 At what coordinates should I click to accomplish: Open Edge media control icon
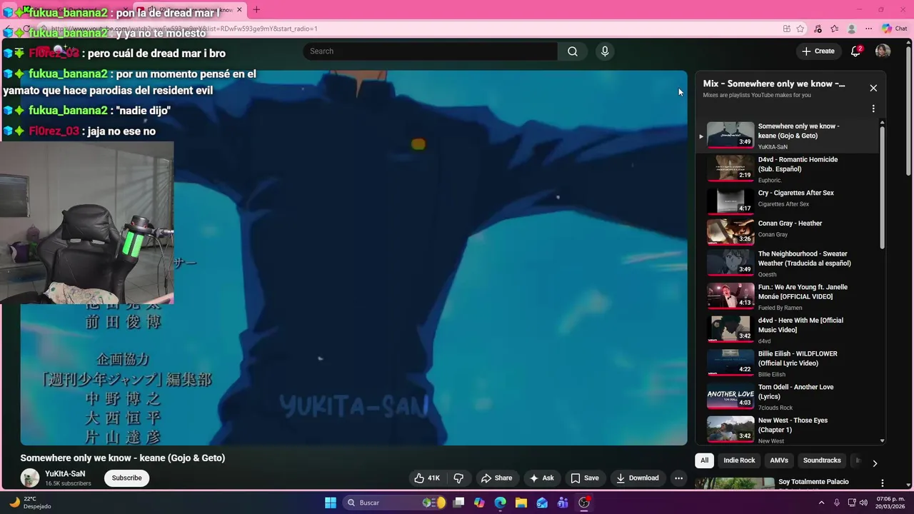[x=818, y=29]
